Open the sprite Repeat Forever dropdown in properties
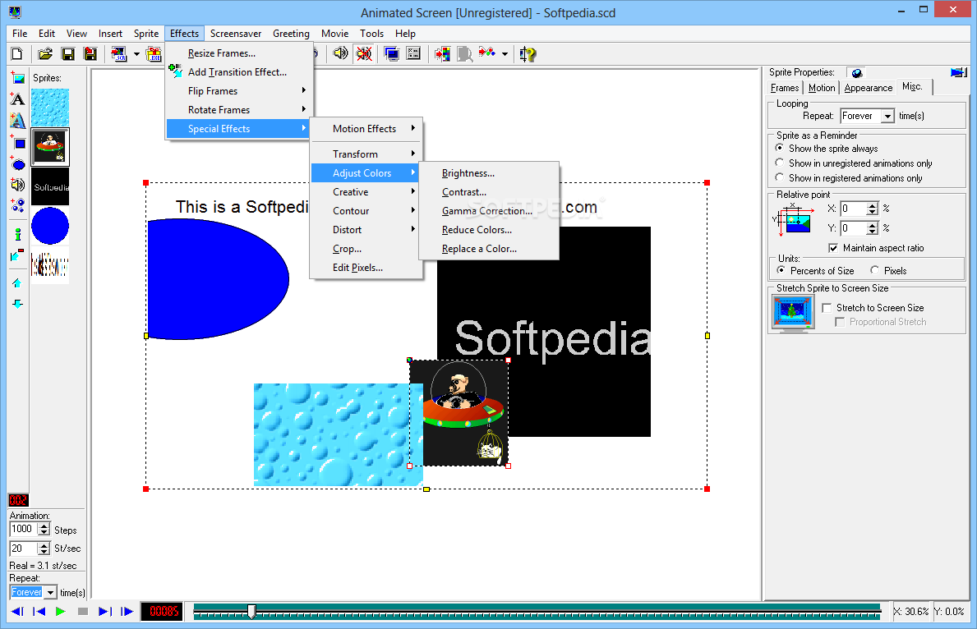 (888, 116)
